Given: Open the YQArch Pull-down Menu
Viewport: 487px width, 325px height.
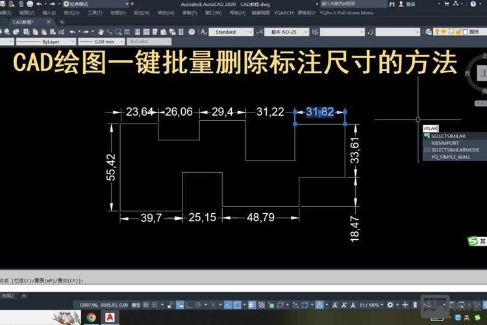Looking at the screenshot, I should click(347, 13).
